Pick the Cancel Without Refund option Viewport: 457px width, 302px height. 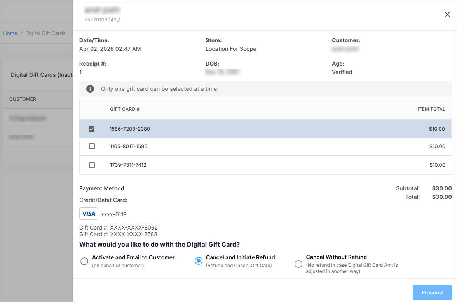[298, 264]
